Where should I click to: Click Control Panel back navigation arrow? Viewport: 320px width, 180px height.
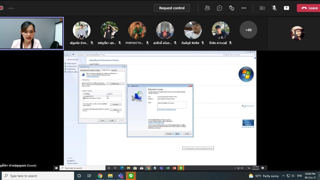pos(66,55)
